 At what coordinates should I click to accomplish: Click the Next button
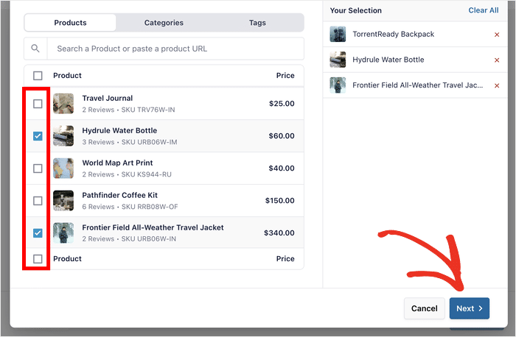click(x=470, y=308)
